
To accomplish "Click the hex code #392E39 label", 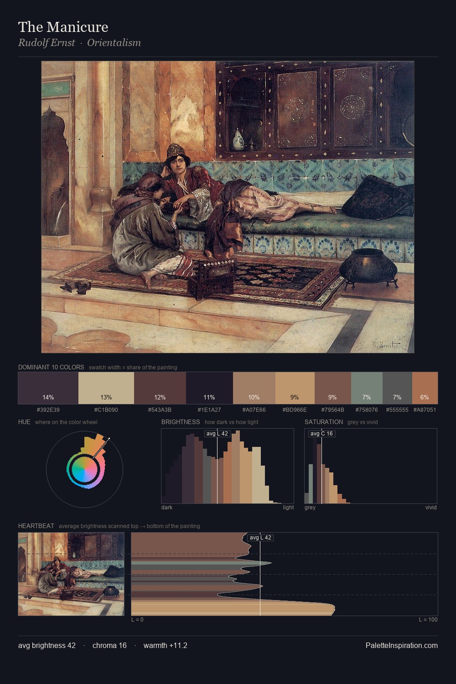I will (x=48, y=410).
